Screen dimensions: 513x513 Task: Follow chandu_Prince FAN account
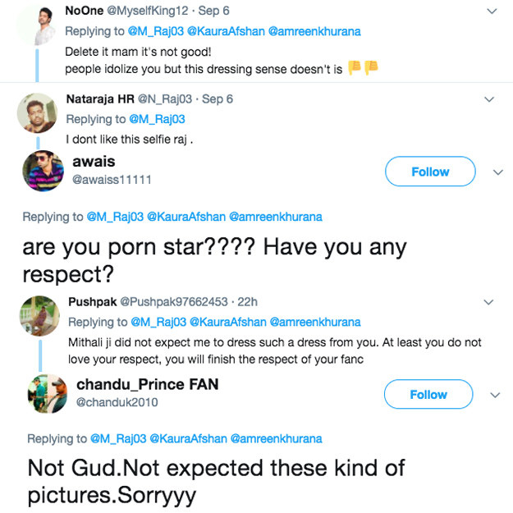(x=428, y=394)
